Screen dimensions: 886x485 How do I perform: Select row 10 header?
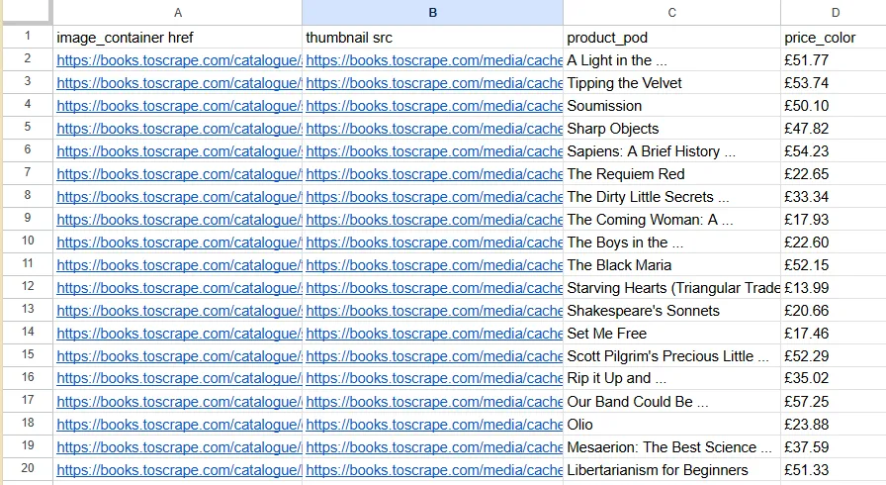[27, 242]
